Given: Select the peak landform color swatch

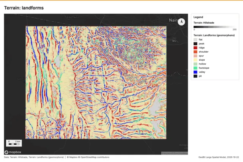Looking at the screenshot, I should point(196,44).
